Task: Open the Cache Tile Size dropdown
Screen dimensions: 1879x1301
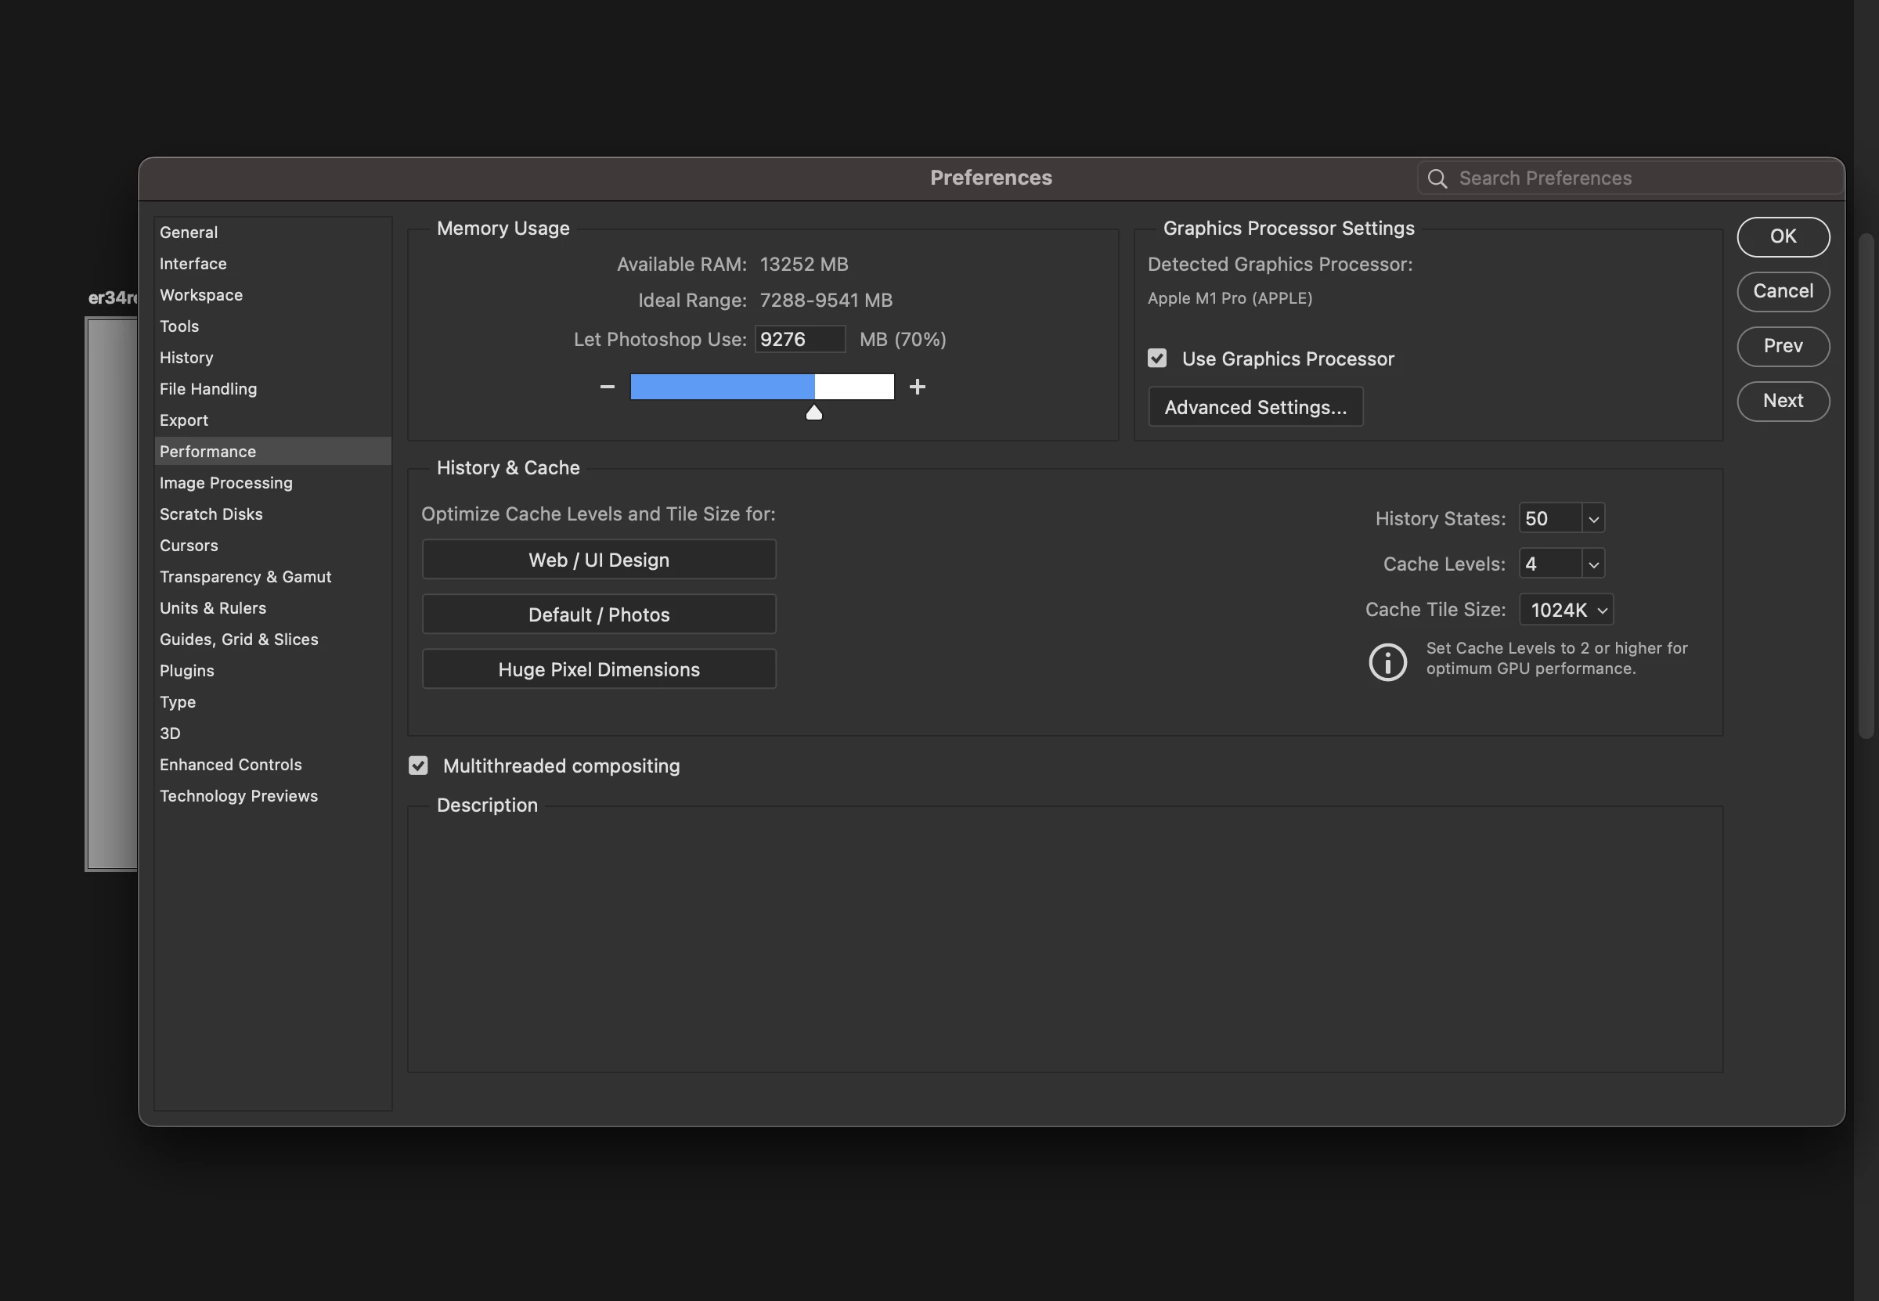Action: [1566, 610]
